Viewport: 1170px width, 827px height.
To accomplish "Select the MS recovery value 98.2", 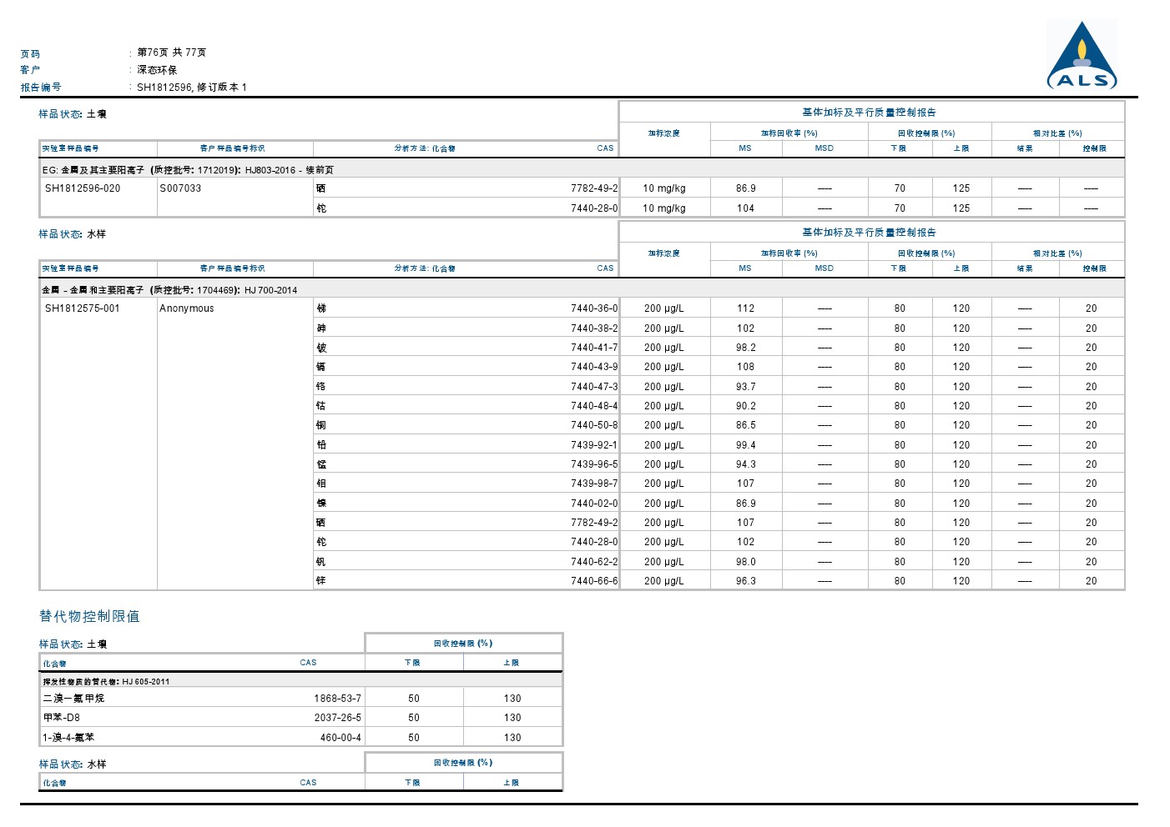I will click(745, 348).
